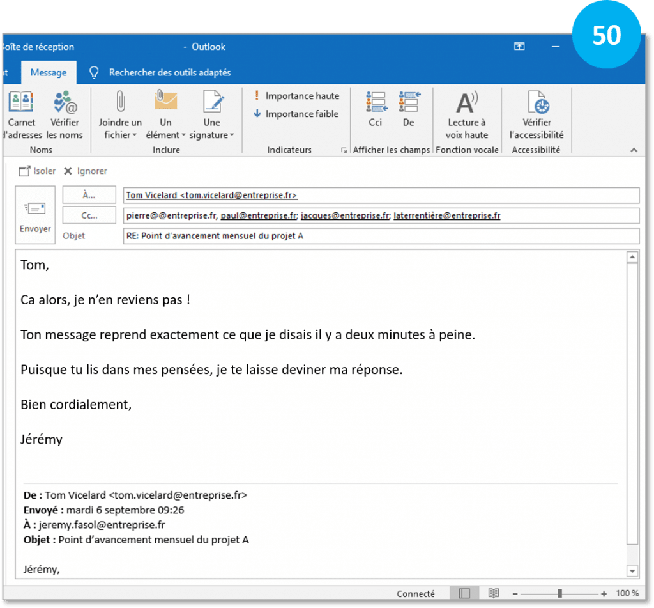Screen dimensions: 654x608
Task: Show the Cci field
Action: [376, 109]
